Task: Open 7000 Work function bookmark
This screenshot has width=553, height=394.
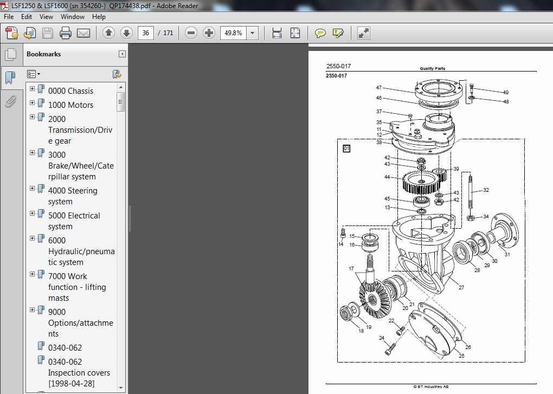Action: pos(77,287)
